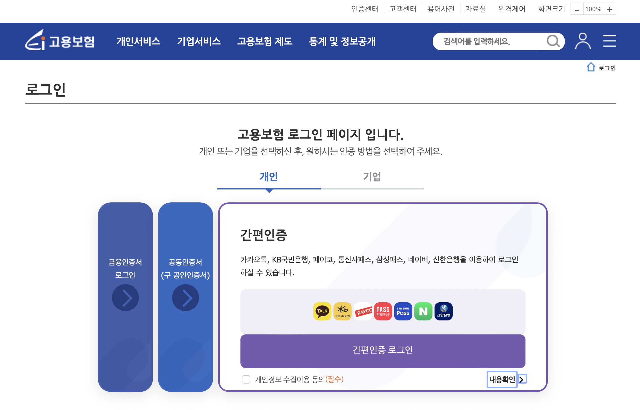Check 개인정보 수집이용 동의 checkbox
Viewport: 640px width, 410px height.
coord(246,379)
